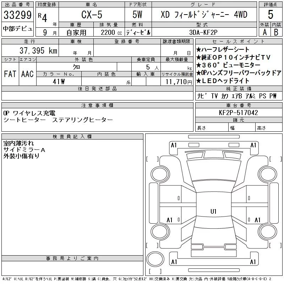Click the lot number 33299
The height and width of the screenshot is (284, 284).
18,15
